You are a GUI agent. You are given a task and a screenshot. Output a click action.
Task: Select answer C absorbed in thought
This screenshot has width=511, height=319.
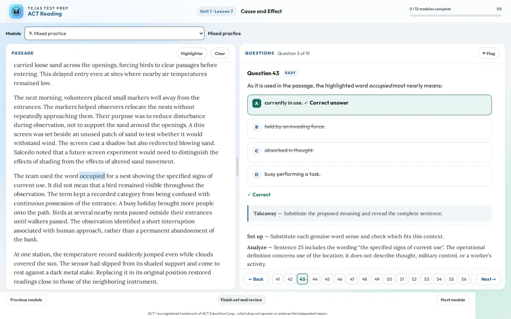coord(369,152)
